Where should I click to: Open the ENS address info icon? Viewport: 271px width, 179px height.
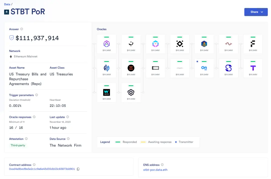tap(162, 165)
